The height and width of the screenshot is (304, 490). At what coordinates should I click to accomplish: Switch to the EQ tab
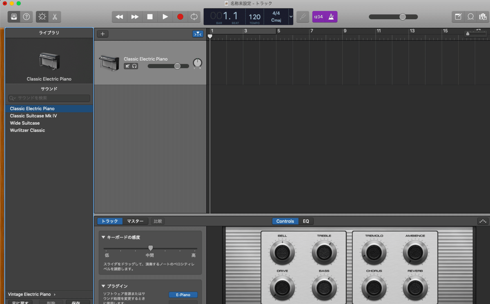coord(306,221)
